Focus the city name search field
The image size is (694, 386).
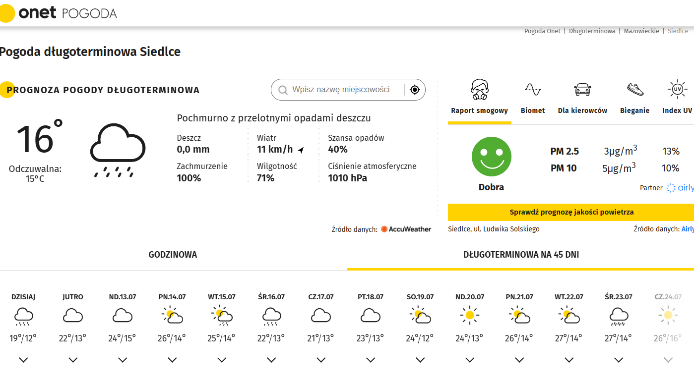coord(341,90)
